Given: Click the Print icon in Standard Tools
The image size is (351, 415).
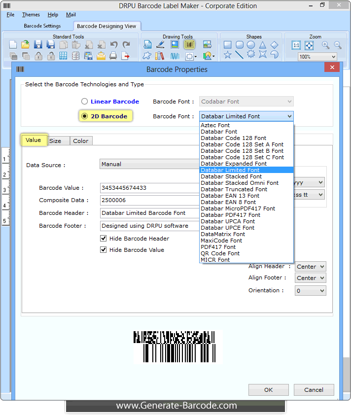Looking at the screenshot, I should (113, 56).
